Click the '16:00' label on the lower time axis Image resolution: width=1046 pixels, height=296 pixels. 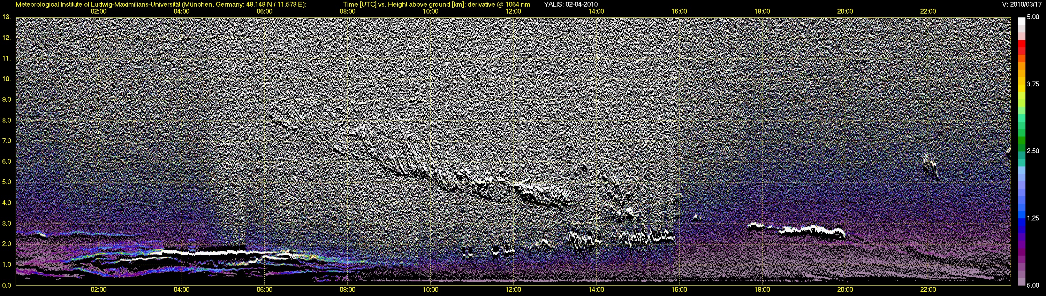pyautogui.click(x=679, y=290)
